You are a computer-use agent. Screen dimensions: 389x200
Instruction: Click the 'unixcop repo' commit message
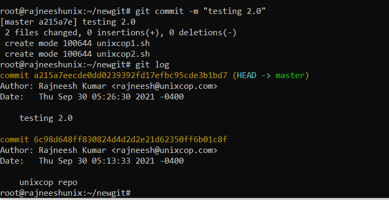tap(48, 182)
